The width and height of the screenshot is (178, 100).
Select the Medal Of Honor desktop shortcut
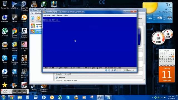pyautogui.click(x=24, y=74)
